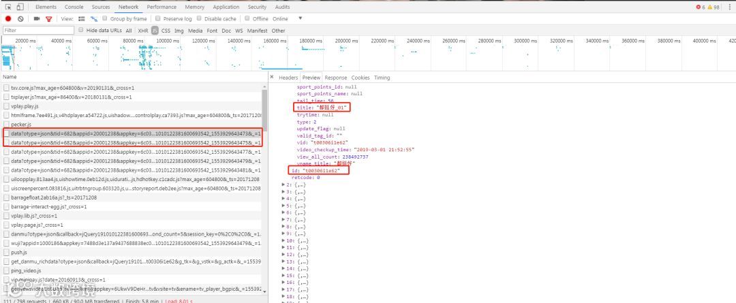Screen dimensions: 736x303
Task: Click the Filter text input field
Action: [38, 30]
